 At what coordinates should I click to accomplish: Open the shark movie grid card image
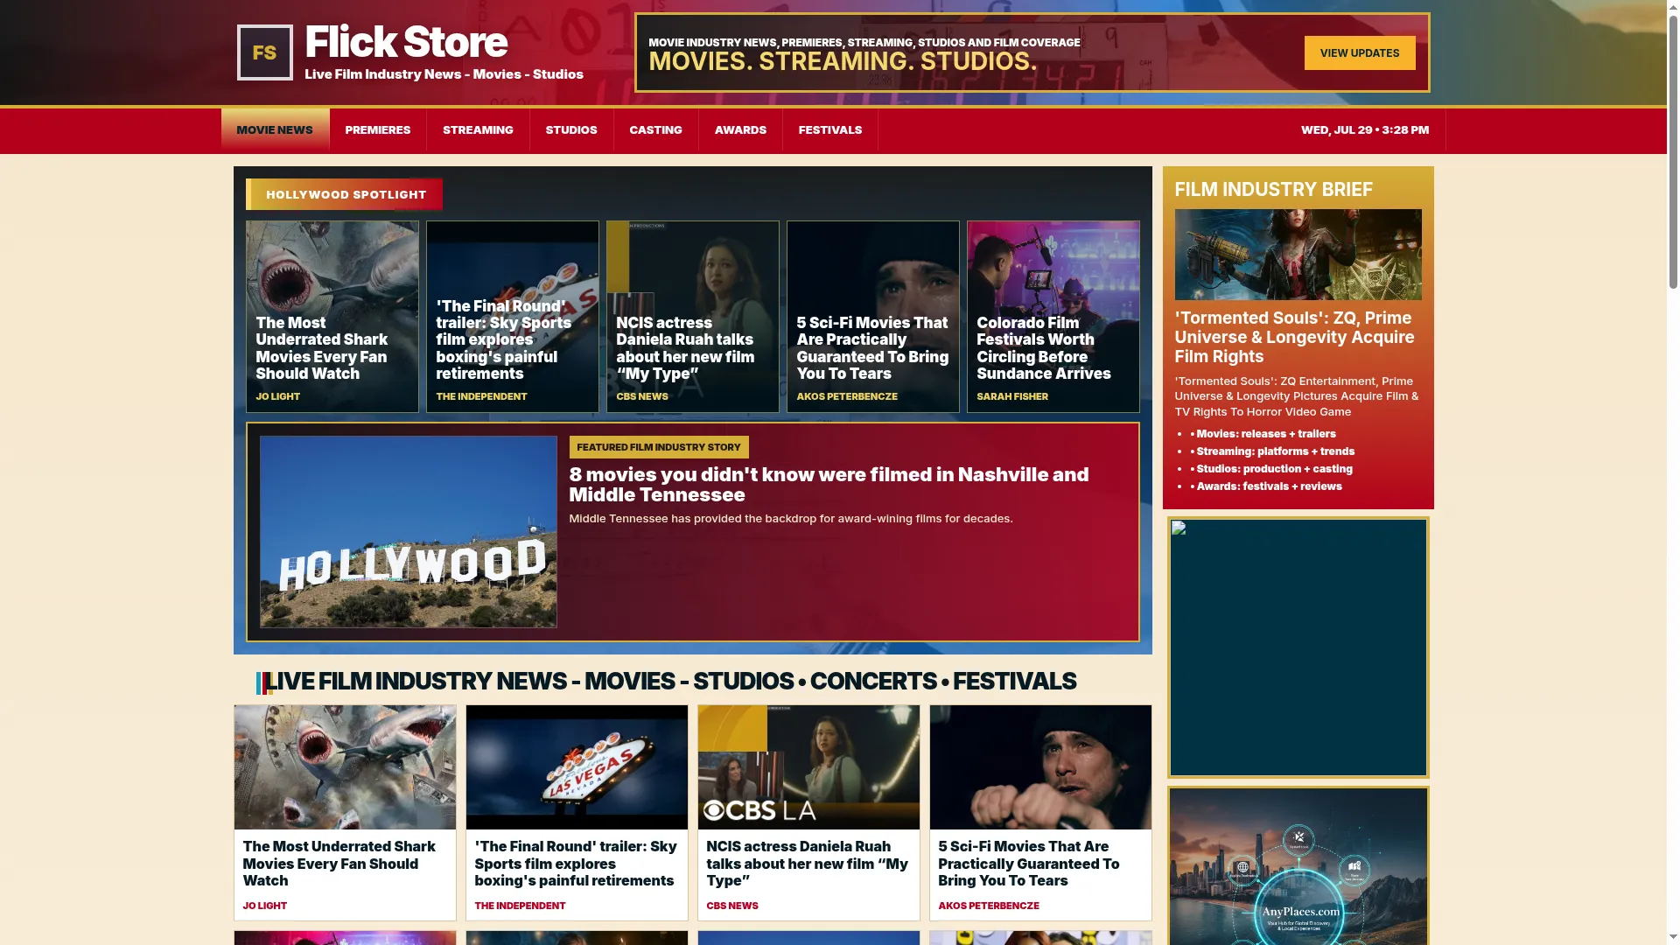tap(345, 767)
